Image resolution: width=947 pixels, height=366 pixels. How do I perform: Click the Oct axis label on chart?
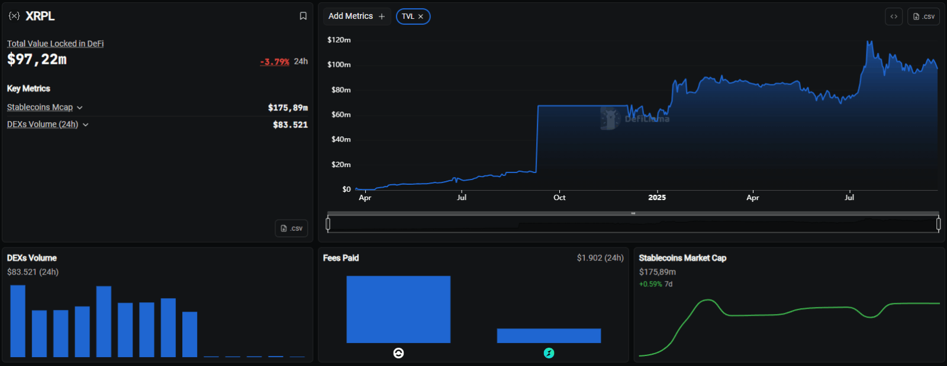tap(559, 198)
